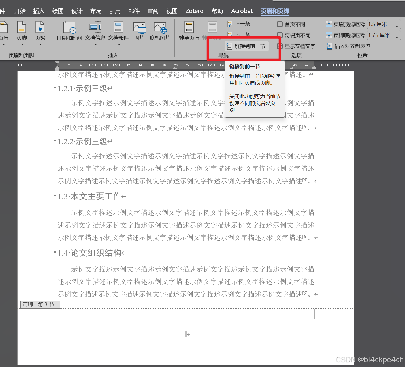Open the 文档部件 quick parts icon

coord(118,27)
